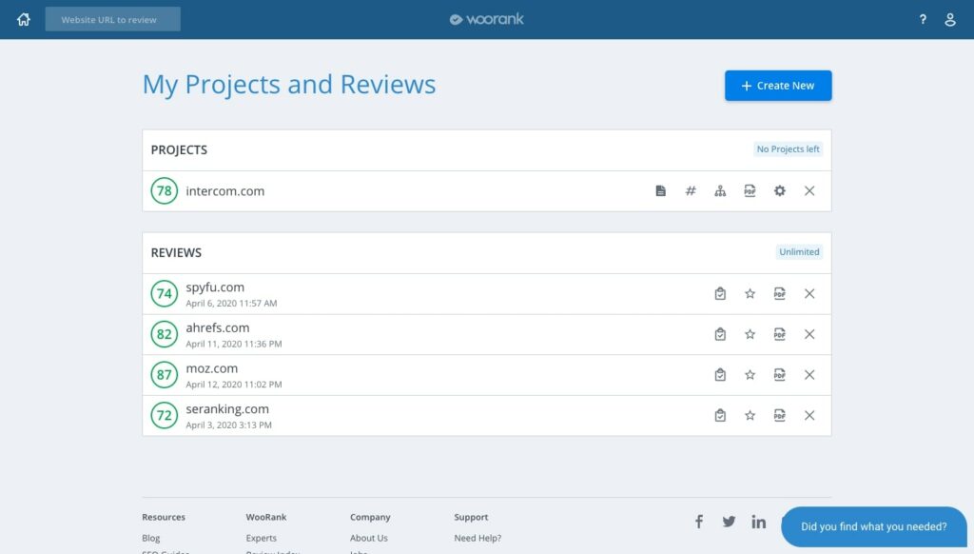Click the WooRank logo
The height and width of the screenshot is (554, 974).
(x=487, y=19)
